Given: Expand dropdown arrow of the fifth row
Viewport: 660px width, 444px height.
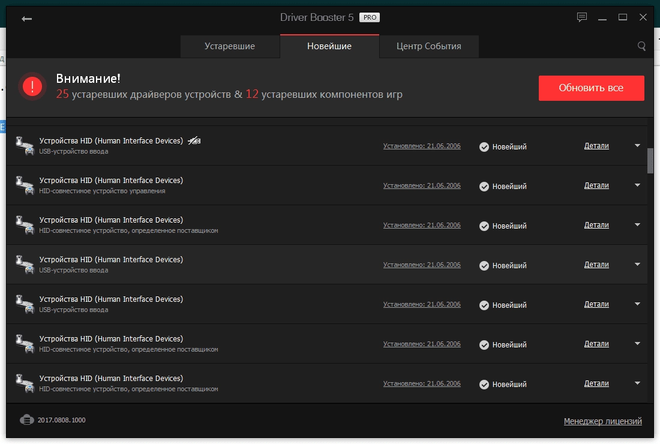Looking at the screenshot, I should [x=637, y=304].
